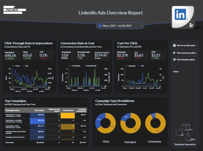Click CTR legend entry in first chart
This screenshot has width=203, height=151.
click(x=25, y=66)
